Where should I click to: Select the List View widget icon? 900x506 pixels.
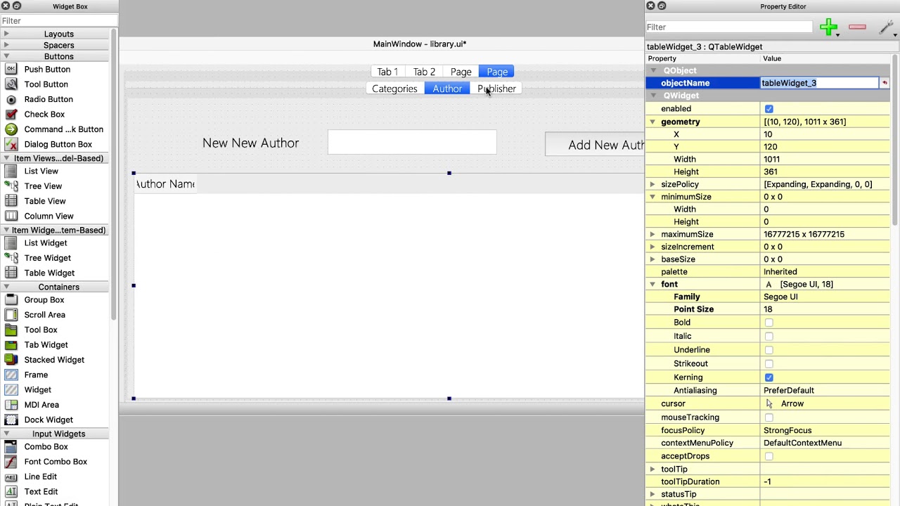pos(11,171)
